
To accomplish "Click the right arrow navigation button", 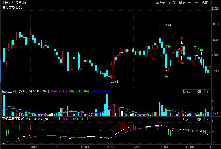I will [197, 3].
